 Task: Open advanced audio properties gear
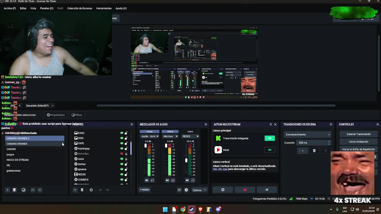186,190
